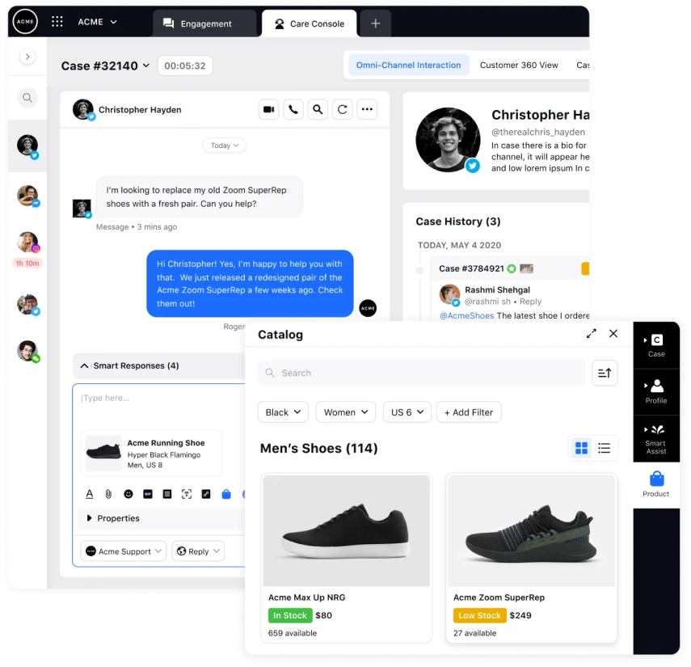Viewport: 691px width, 667px height.
Task: Click Case #3784921 in case history
Action: point(471,268)
